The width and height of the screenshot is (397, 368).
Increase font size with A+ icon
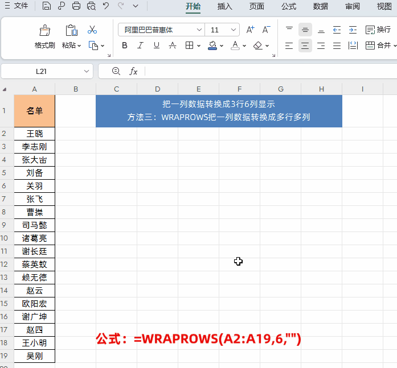[251, 30]
